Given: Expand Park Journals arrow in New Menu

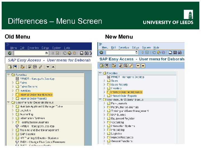Looking at the screenshot, I should (104, 103).
